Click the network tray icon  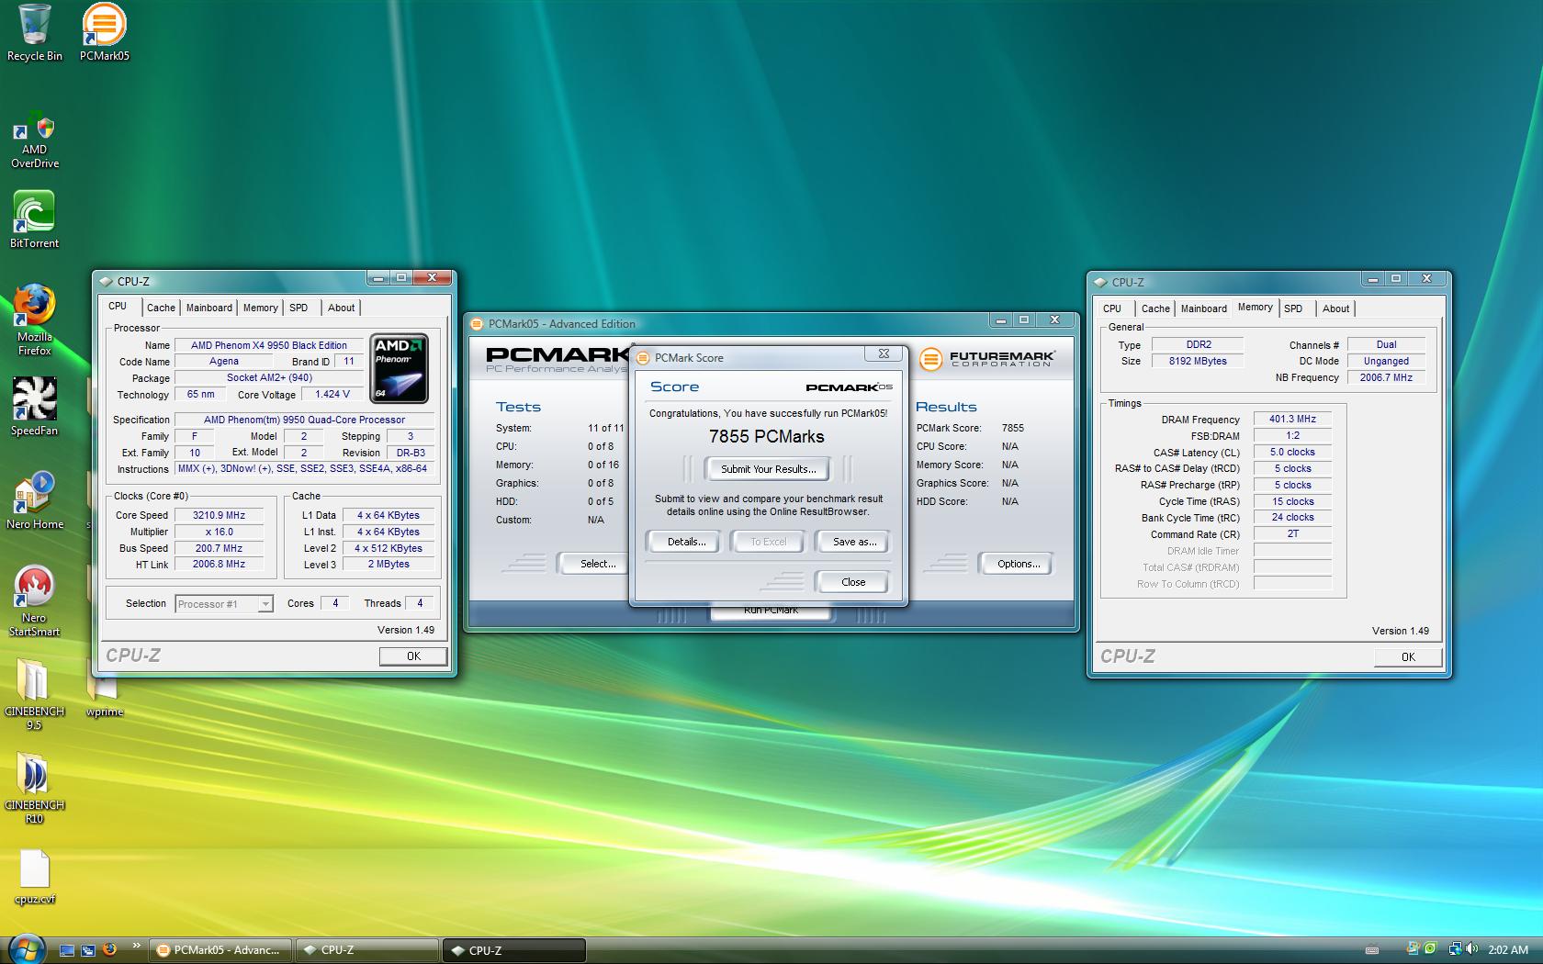(x=1455, y=949)
